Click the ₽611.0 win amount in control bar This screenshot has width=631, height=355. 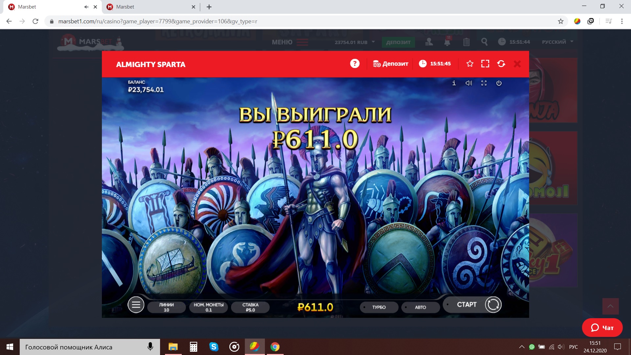pyautogui.click(x=315, y=307)
